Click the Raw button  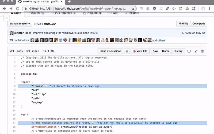coord(155,51)
